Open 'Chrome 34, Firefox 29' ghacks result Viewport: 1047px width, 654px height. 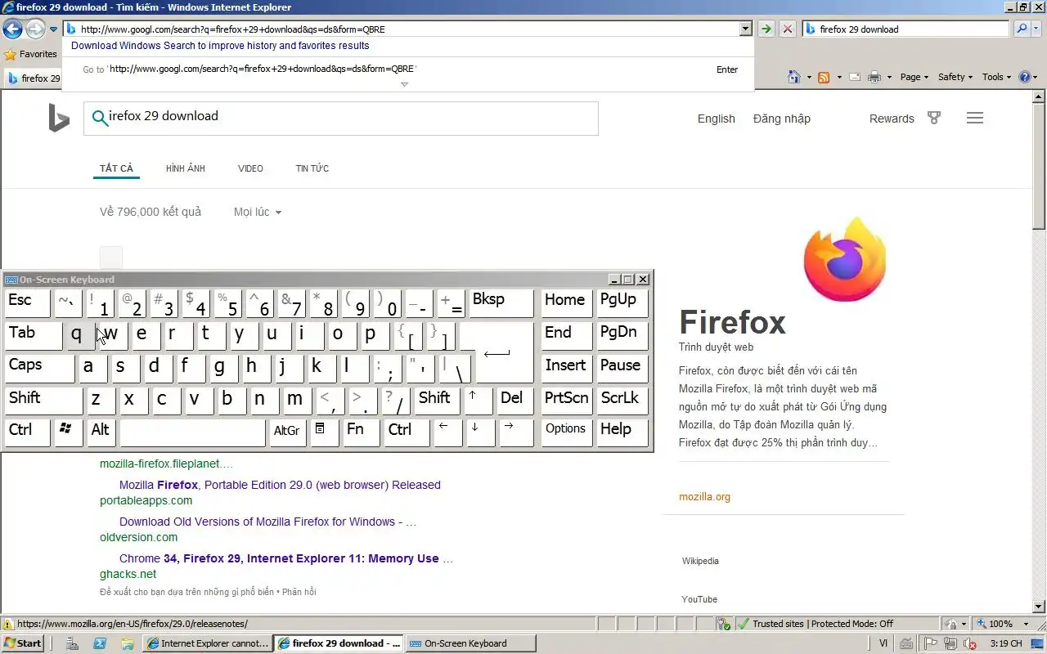point(286,558)
